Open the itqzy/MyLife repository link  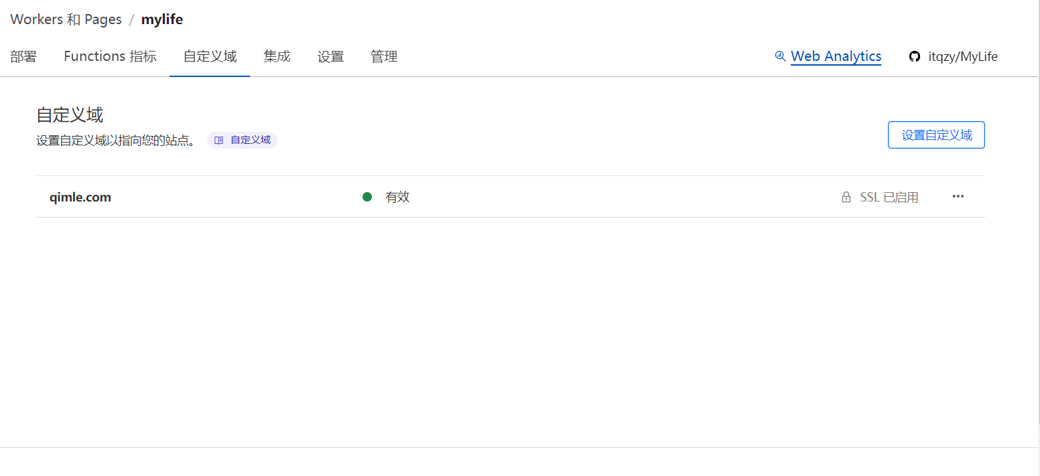tap(962, 57)
